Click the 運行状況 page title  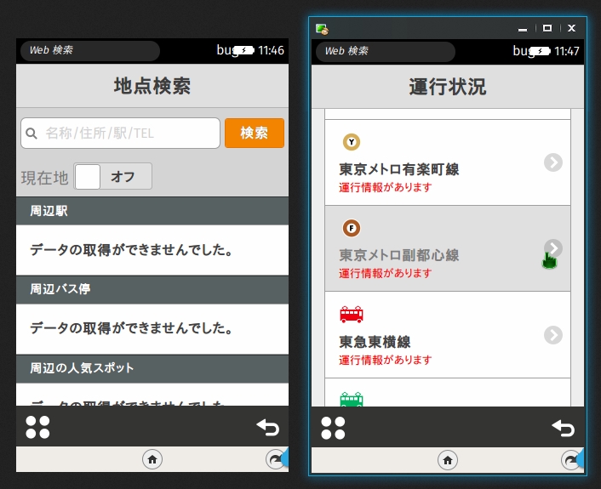(x=448, y=87)
